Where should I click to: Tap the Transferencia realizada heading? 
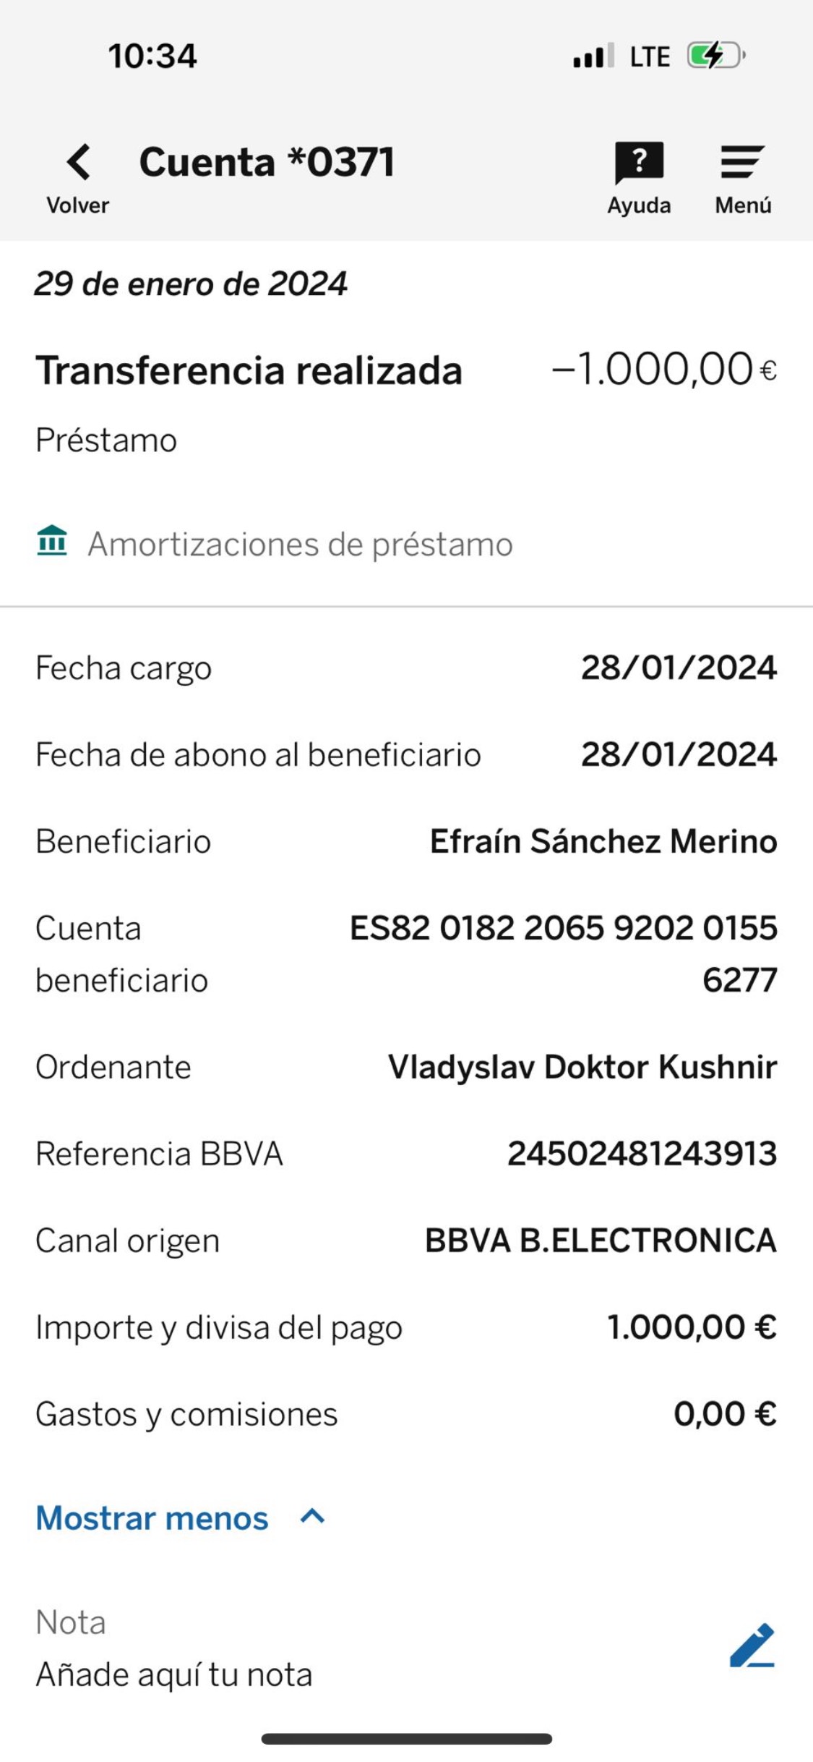249,370
